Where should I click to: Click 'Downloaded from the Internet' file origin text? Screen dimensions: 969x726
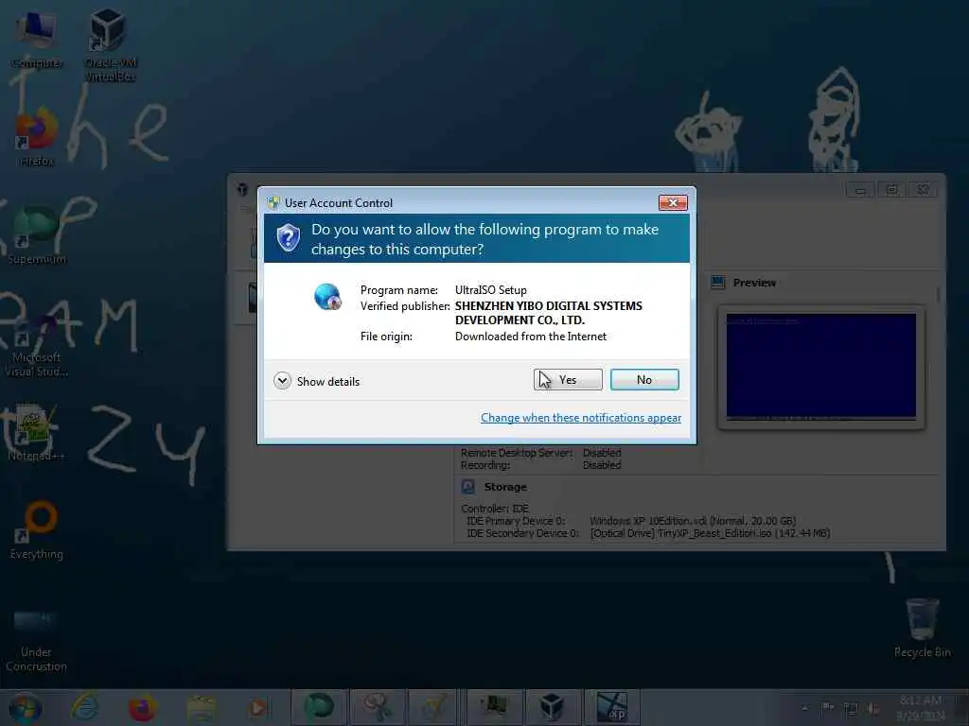pos(531,337)
